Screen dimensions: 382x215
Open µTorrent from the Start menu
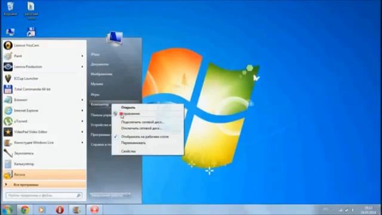point(44,121)
